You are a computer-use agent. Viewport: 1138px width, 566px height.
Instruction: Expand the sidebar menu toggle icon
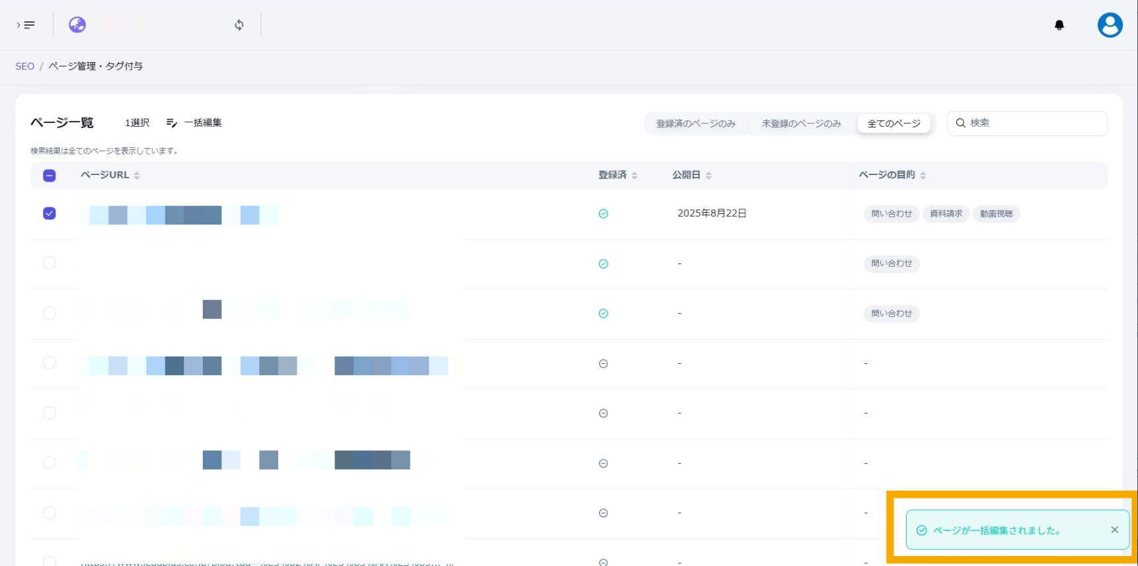click(26, 25)
